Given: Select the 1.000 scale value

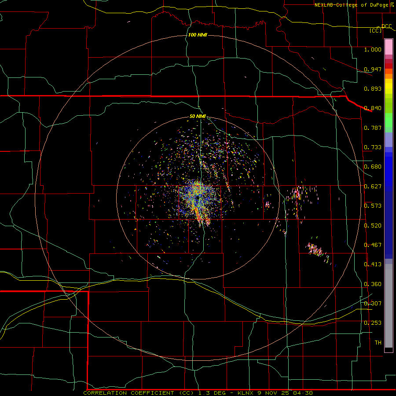Looking at the screenshot, I should 373,49.
